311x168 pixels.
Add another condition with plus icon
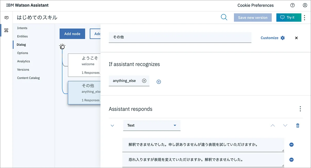pos(159,82)
